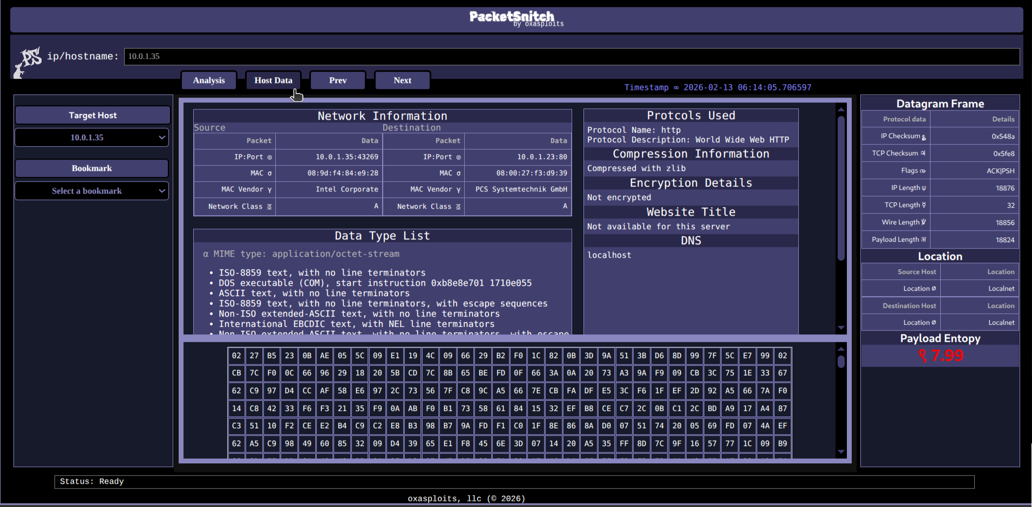Click the hex dump scrollbar thumb
The width and height of the screenshot is (1032, 507).
pyautogui.click(x=841, y=361)
